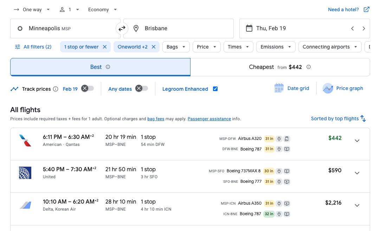Open the Bags filter dropdown
Screen dimensions: 381x231
coord(176,47)
